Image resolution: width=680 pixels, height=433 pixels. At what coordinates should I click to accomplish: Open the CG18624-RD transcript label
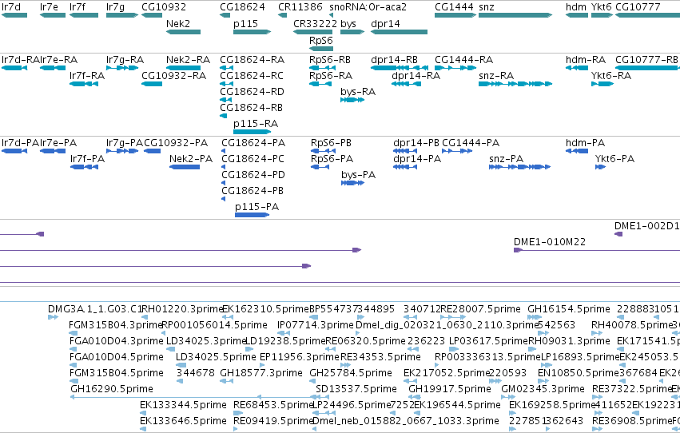click(252, 91)
